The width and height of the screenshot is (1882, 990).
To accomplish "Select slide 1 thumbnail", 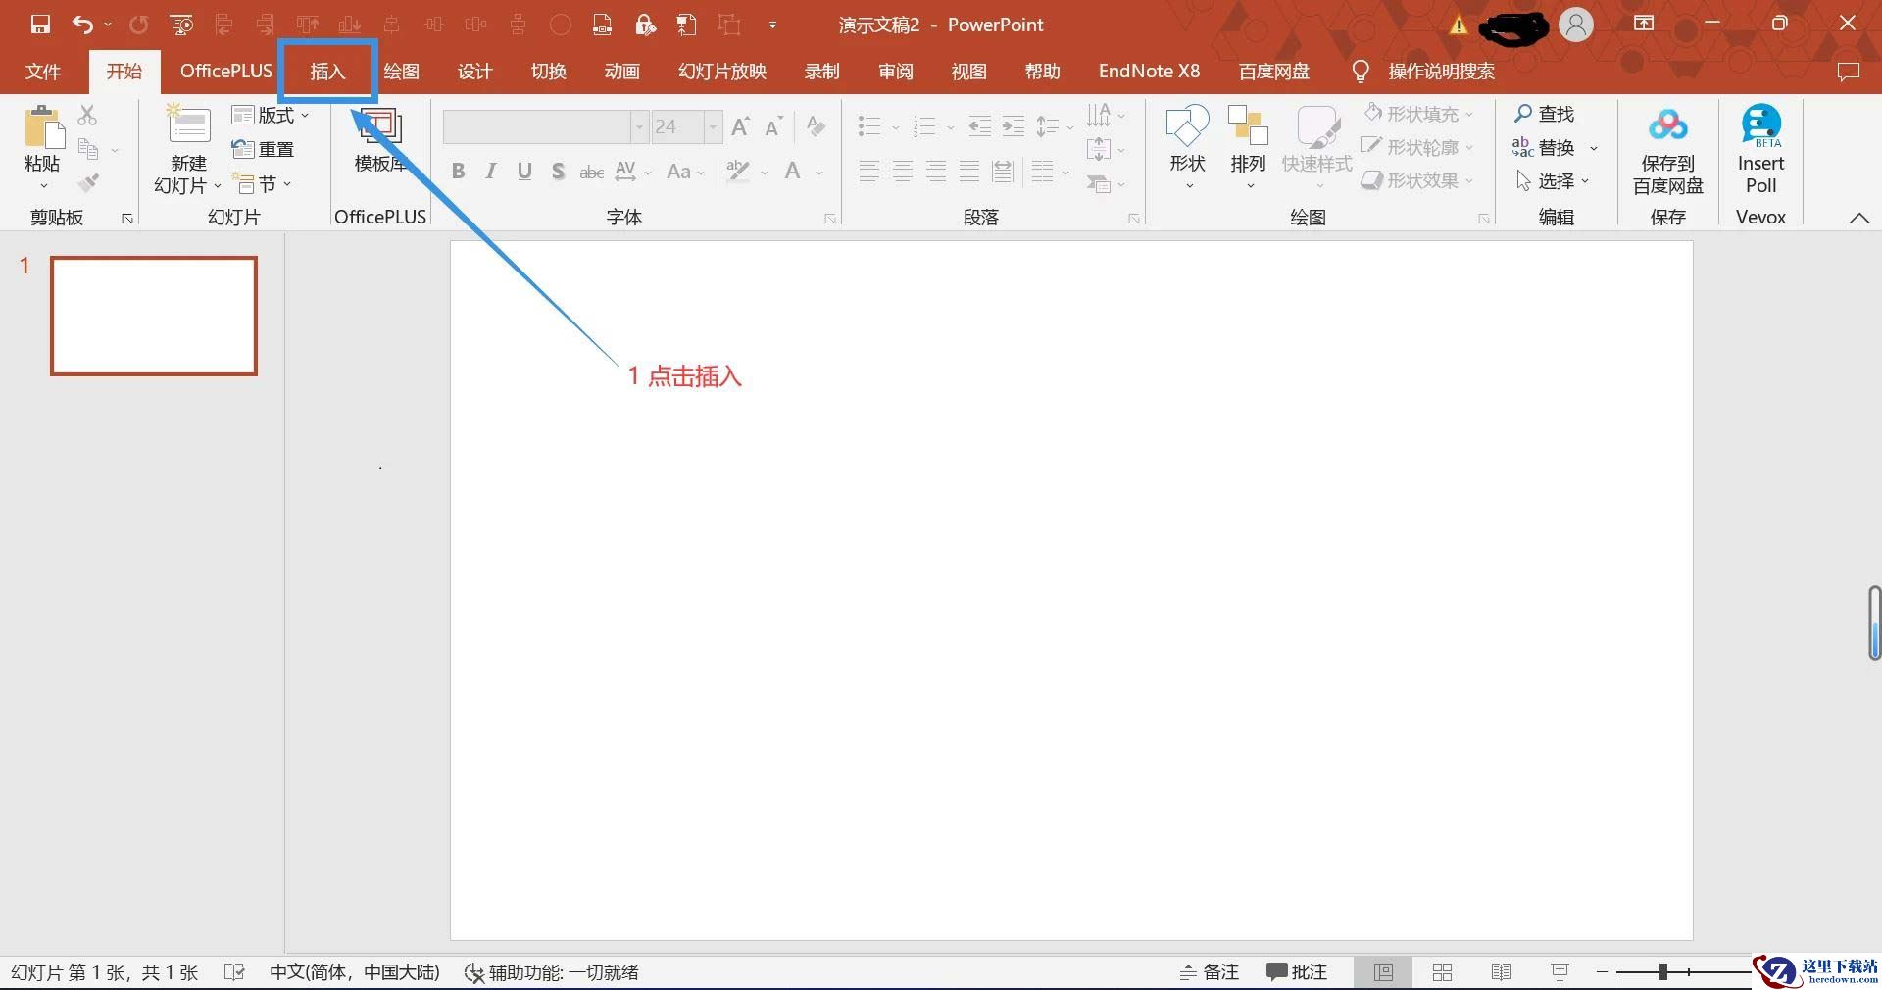I will click(154, 316).
